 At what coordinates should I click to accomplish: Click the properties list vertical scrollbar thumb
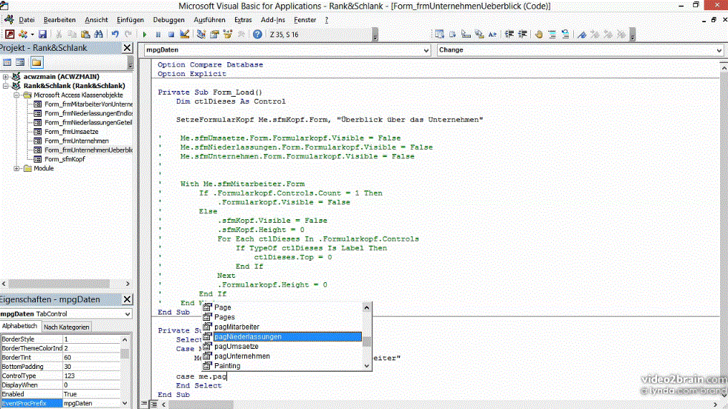(x=125, y=354)
